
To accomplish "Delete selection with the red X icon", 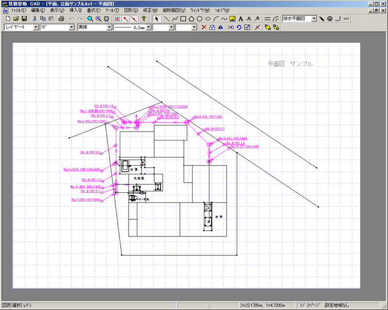I will [204, 27].
